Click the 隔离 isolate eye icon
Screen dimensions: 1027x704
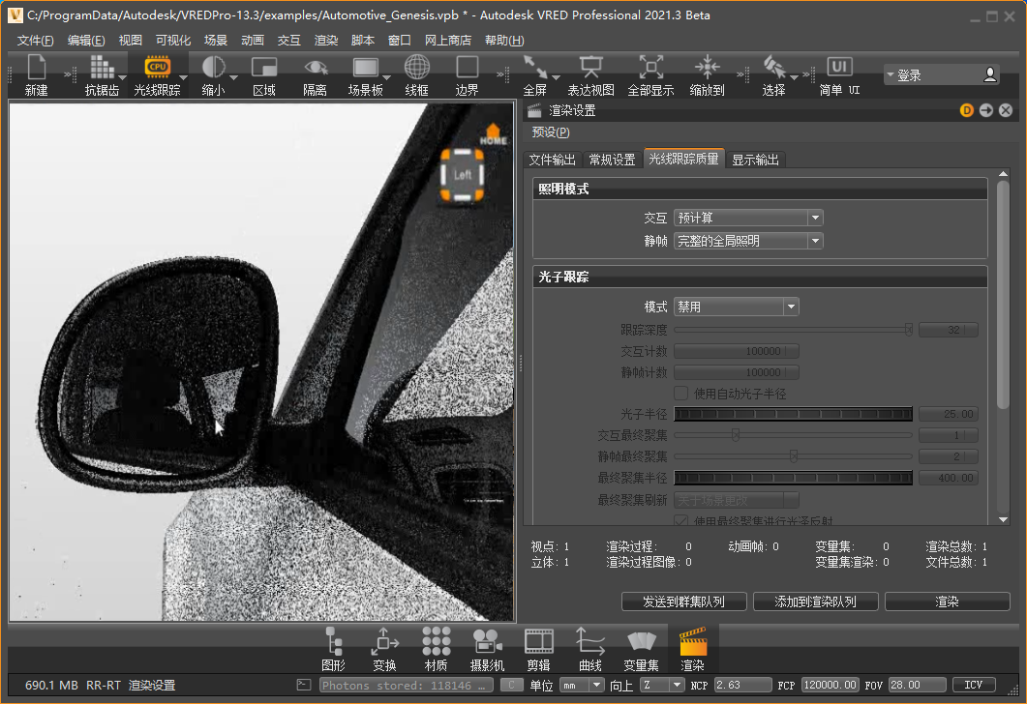click(315, 68)
